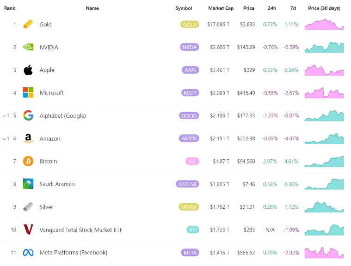Click the Bitcoin logo icon

click(x=28, y=161)
